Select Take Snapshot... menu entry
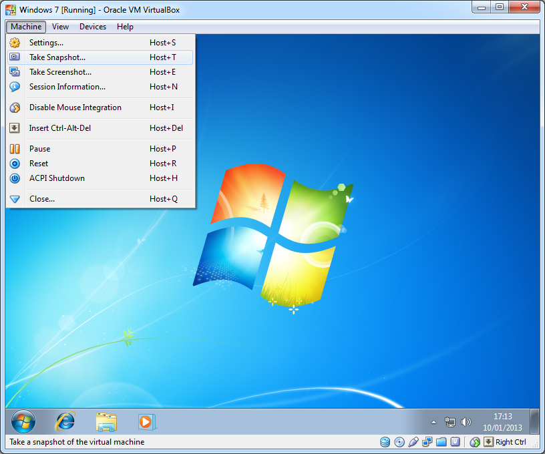545x454 pixels. [57, 57]
